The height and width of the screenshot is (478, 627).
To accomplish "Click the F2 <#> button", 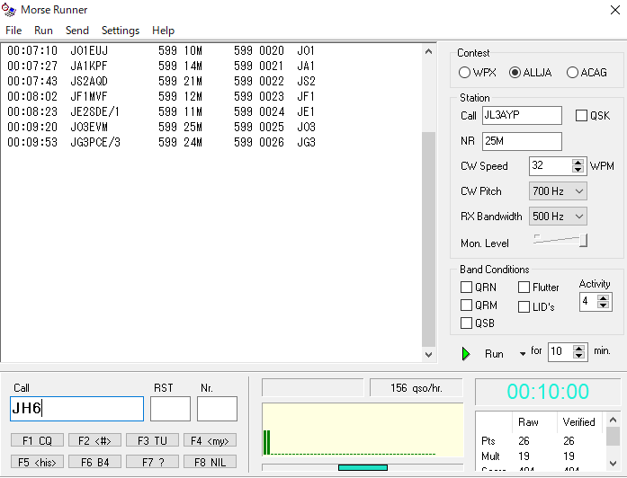I will 94,440.
